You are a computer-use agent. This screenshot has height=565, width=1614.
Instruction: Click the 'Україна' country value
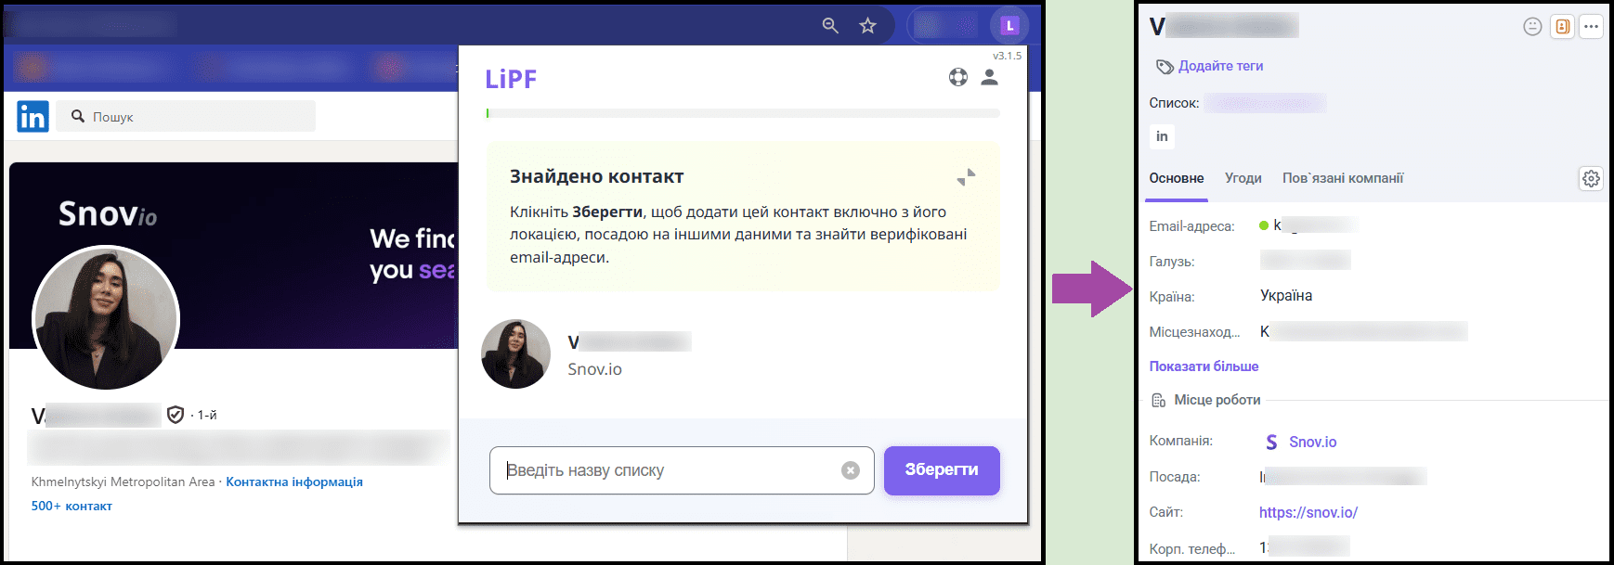coord(1286,295)
